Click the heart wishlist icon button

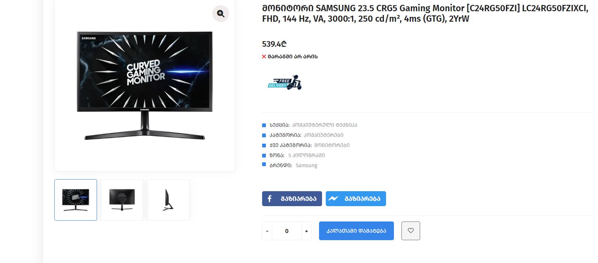pos(411,231)
